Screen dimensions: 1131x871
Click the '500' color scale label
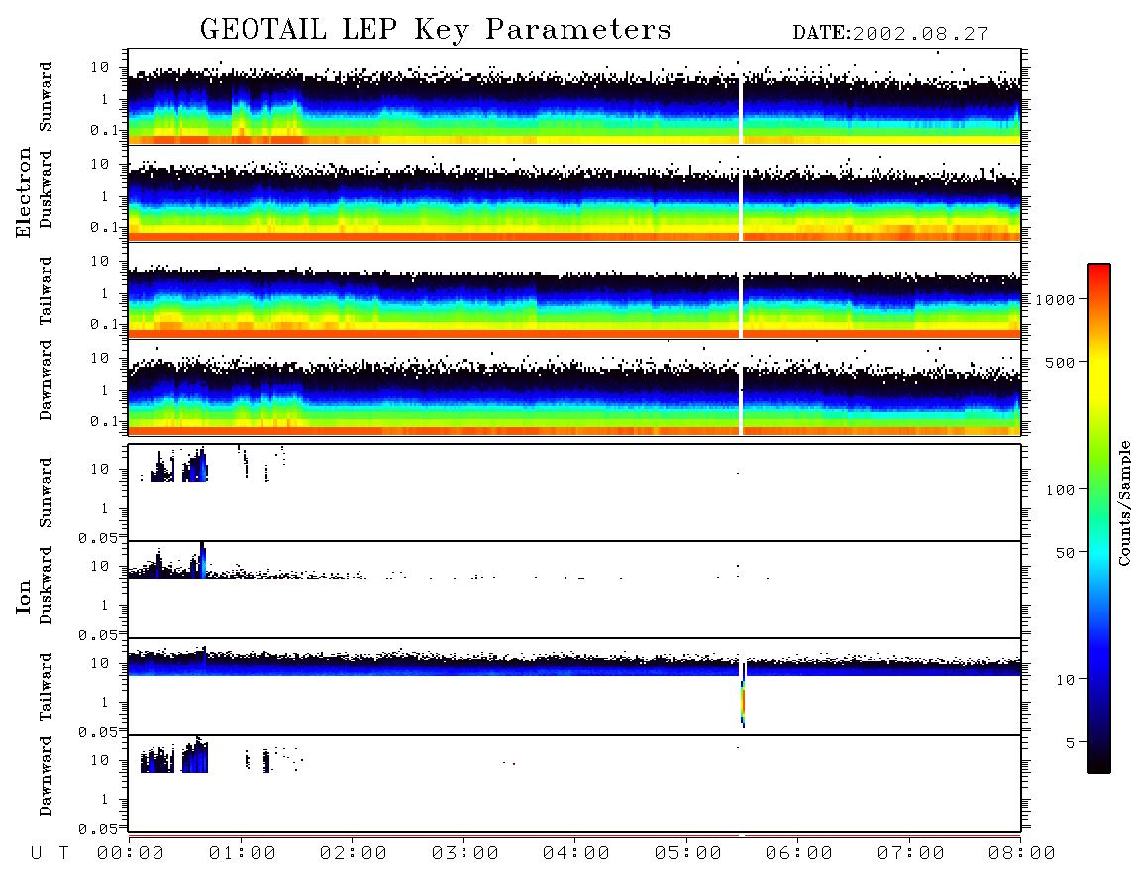[1061, 362]
